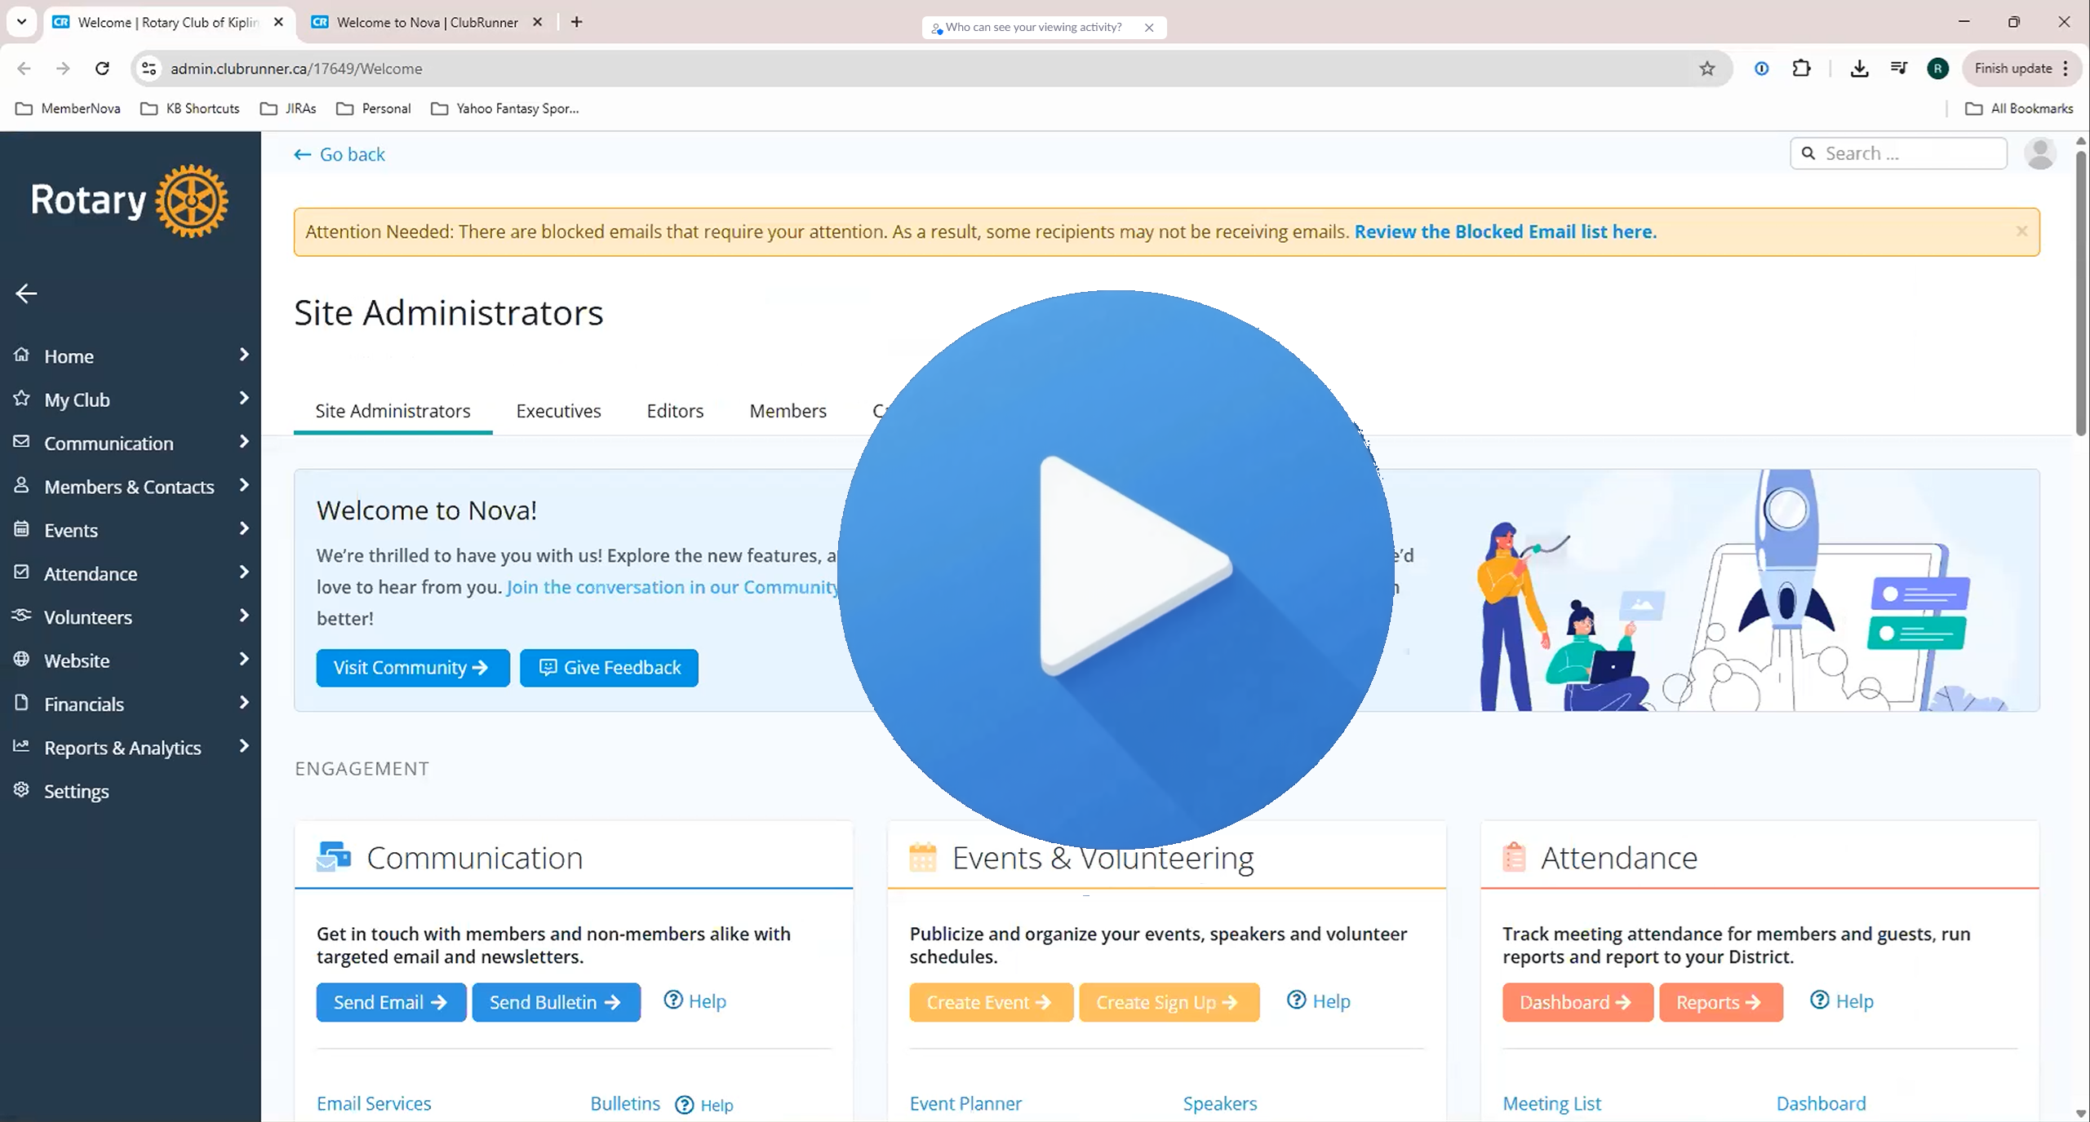Click the Rotary wheel logo
The width and height of the screenshot is (2090, 1122).
click(x=191, y=201)
